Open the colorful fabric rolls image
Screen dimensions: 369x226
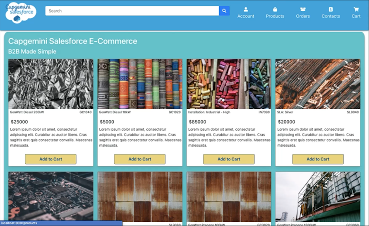click(140, 84)
